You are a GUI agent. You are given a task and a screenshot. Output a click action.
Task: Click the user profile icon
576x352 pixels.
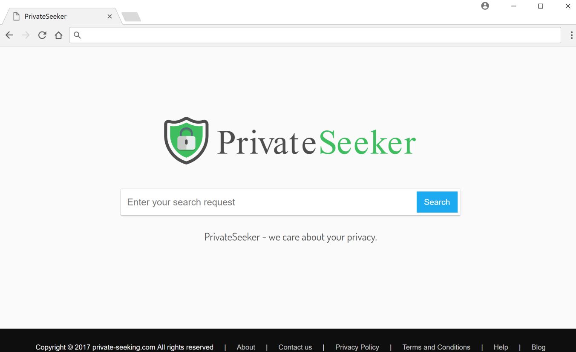[485, 6]
